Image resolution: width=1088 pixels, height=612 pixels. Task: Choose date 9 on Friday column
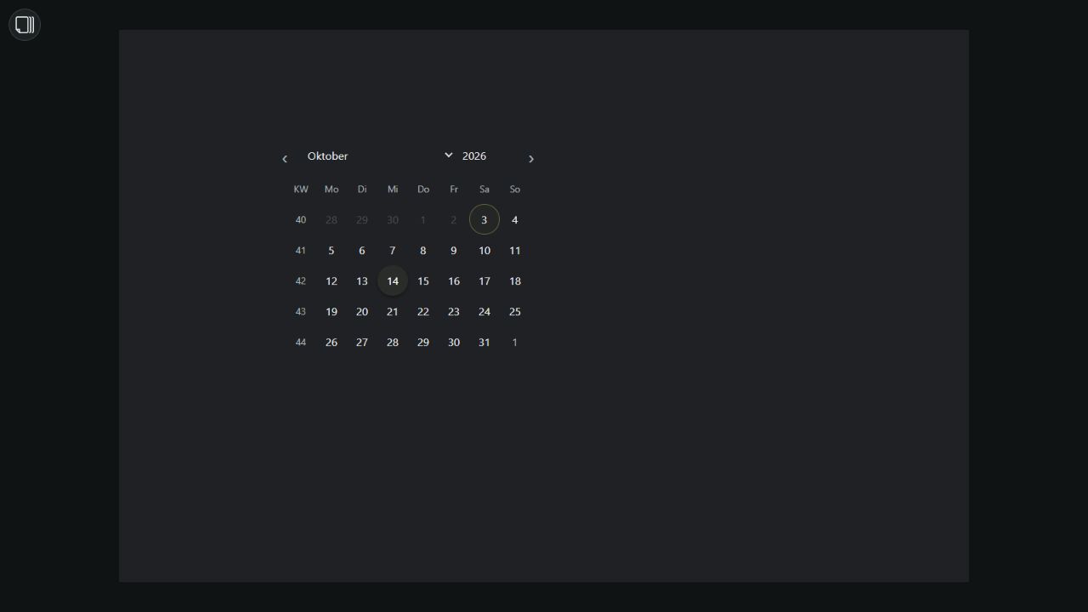pyautogui.click(x=454, y=251)
